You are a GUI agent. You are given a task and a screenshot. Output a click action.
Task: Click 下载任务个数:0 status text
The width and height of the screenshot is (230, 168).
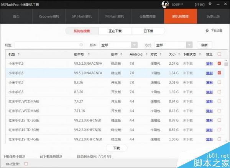pyautogui.click(x=14, y=157)
